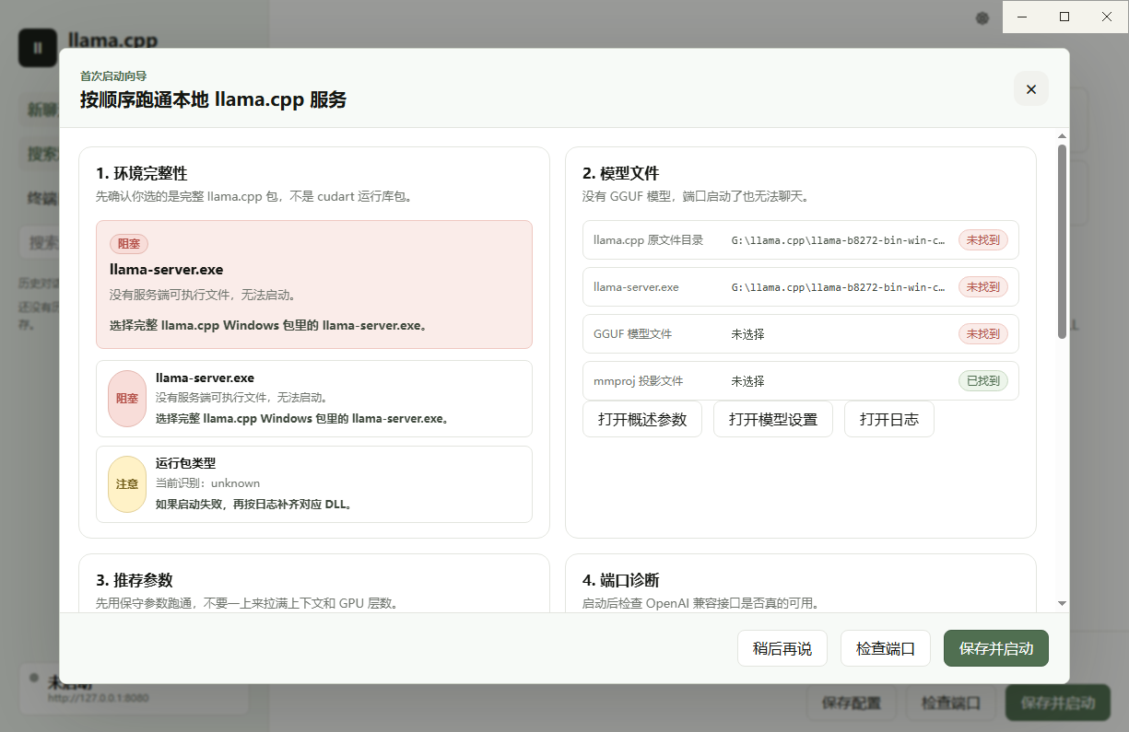This screenshot has width=1129, height=732.
Task: Click the server status dot in sidebar
Action: (x=34, y=678)
